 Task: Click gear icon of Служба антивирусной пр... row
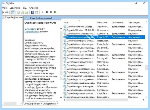pyautogui.click(x=65, y=41)
